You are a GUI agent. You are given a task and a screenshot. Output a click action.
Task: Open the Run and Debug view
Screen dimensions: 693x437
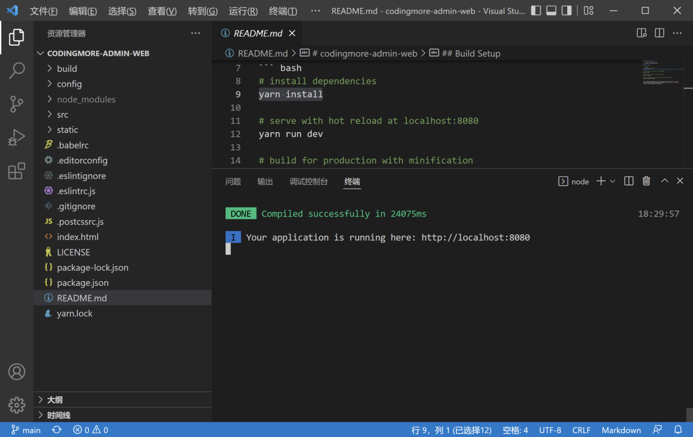click(x=17, y=137)
